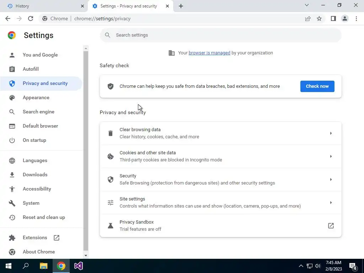This screenshot has width=364, height=273.
Task: Switch to the History tab
Action: tap(44, 6)
